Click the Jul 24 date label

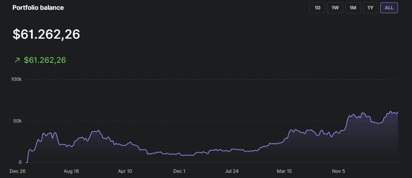232,171
